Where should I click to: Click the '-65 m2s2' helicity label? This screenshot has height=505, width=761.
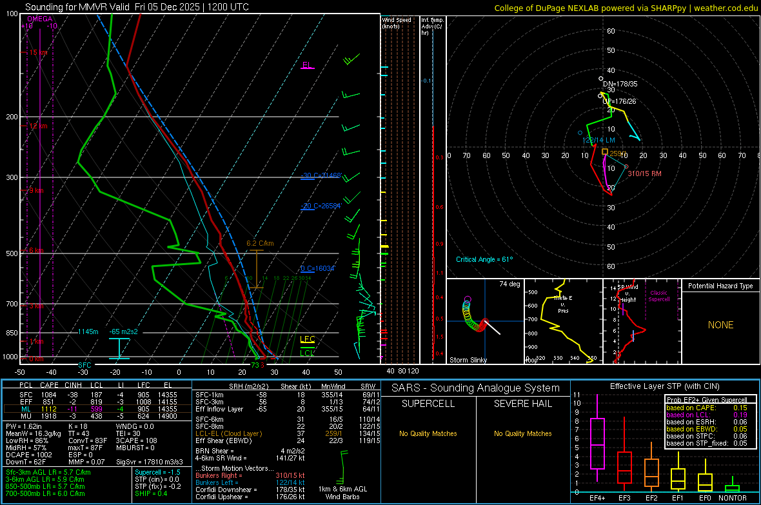(124, 332)
